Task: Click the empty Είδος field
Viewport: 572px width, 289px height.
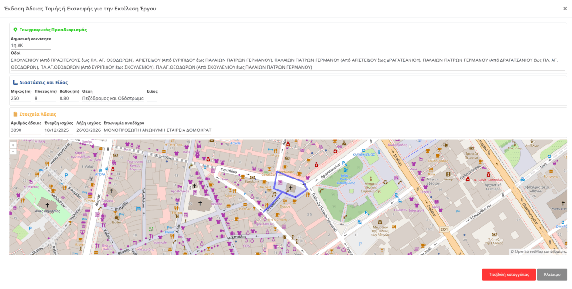Action: (152, 99)
